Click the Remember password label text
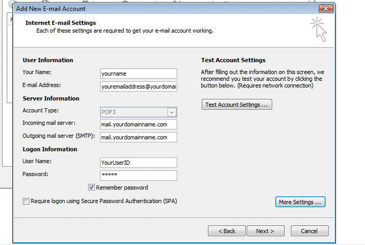The width and height of the screenshot is (365, 245). pos(122,187)
